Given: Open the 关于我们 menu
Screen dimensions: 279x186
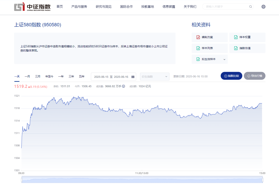Looking at the screenshot, I should (190, 6).
